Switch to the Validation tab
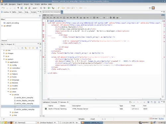Image resolution: width=166 pixels, height=124 pixels. point(46,102)
